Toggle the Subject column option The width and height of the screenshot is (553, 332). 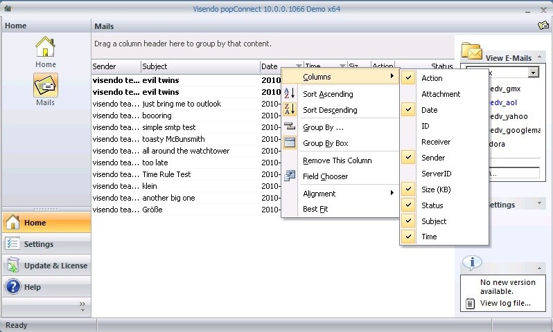[x=408, y=221]
